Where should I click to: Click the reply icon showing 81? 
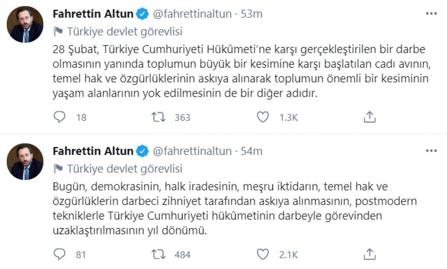[x=59, y=254]
